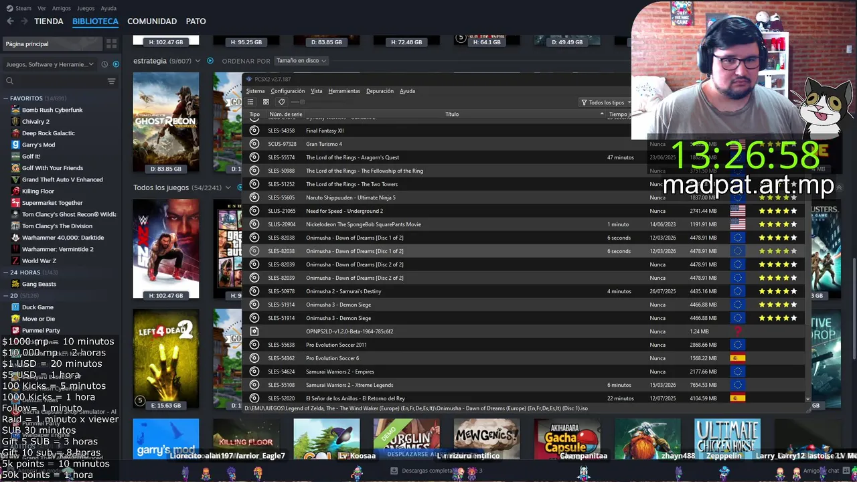Open collections grid icon beside Página principal
This screenshot has width=857, height=482.
coord(112,44)
